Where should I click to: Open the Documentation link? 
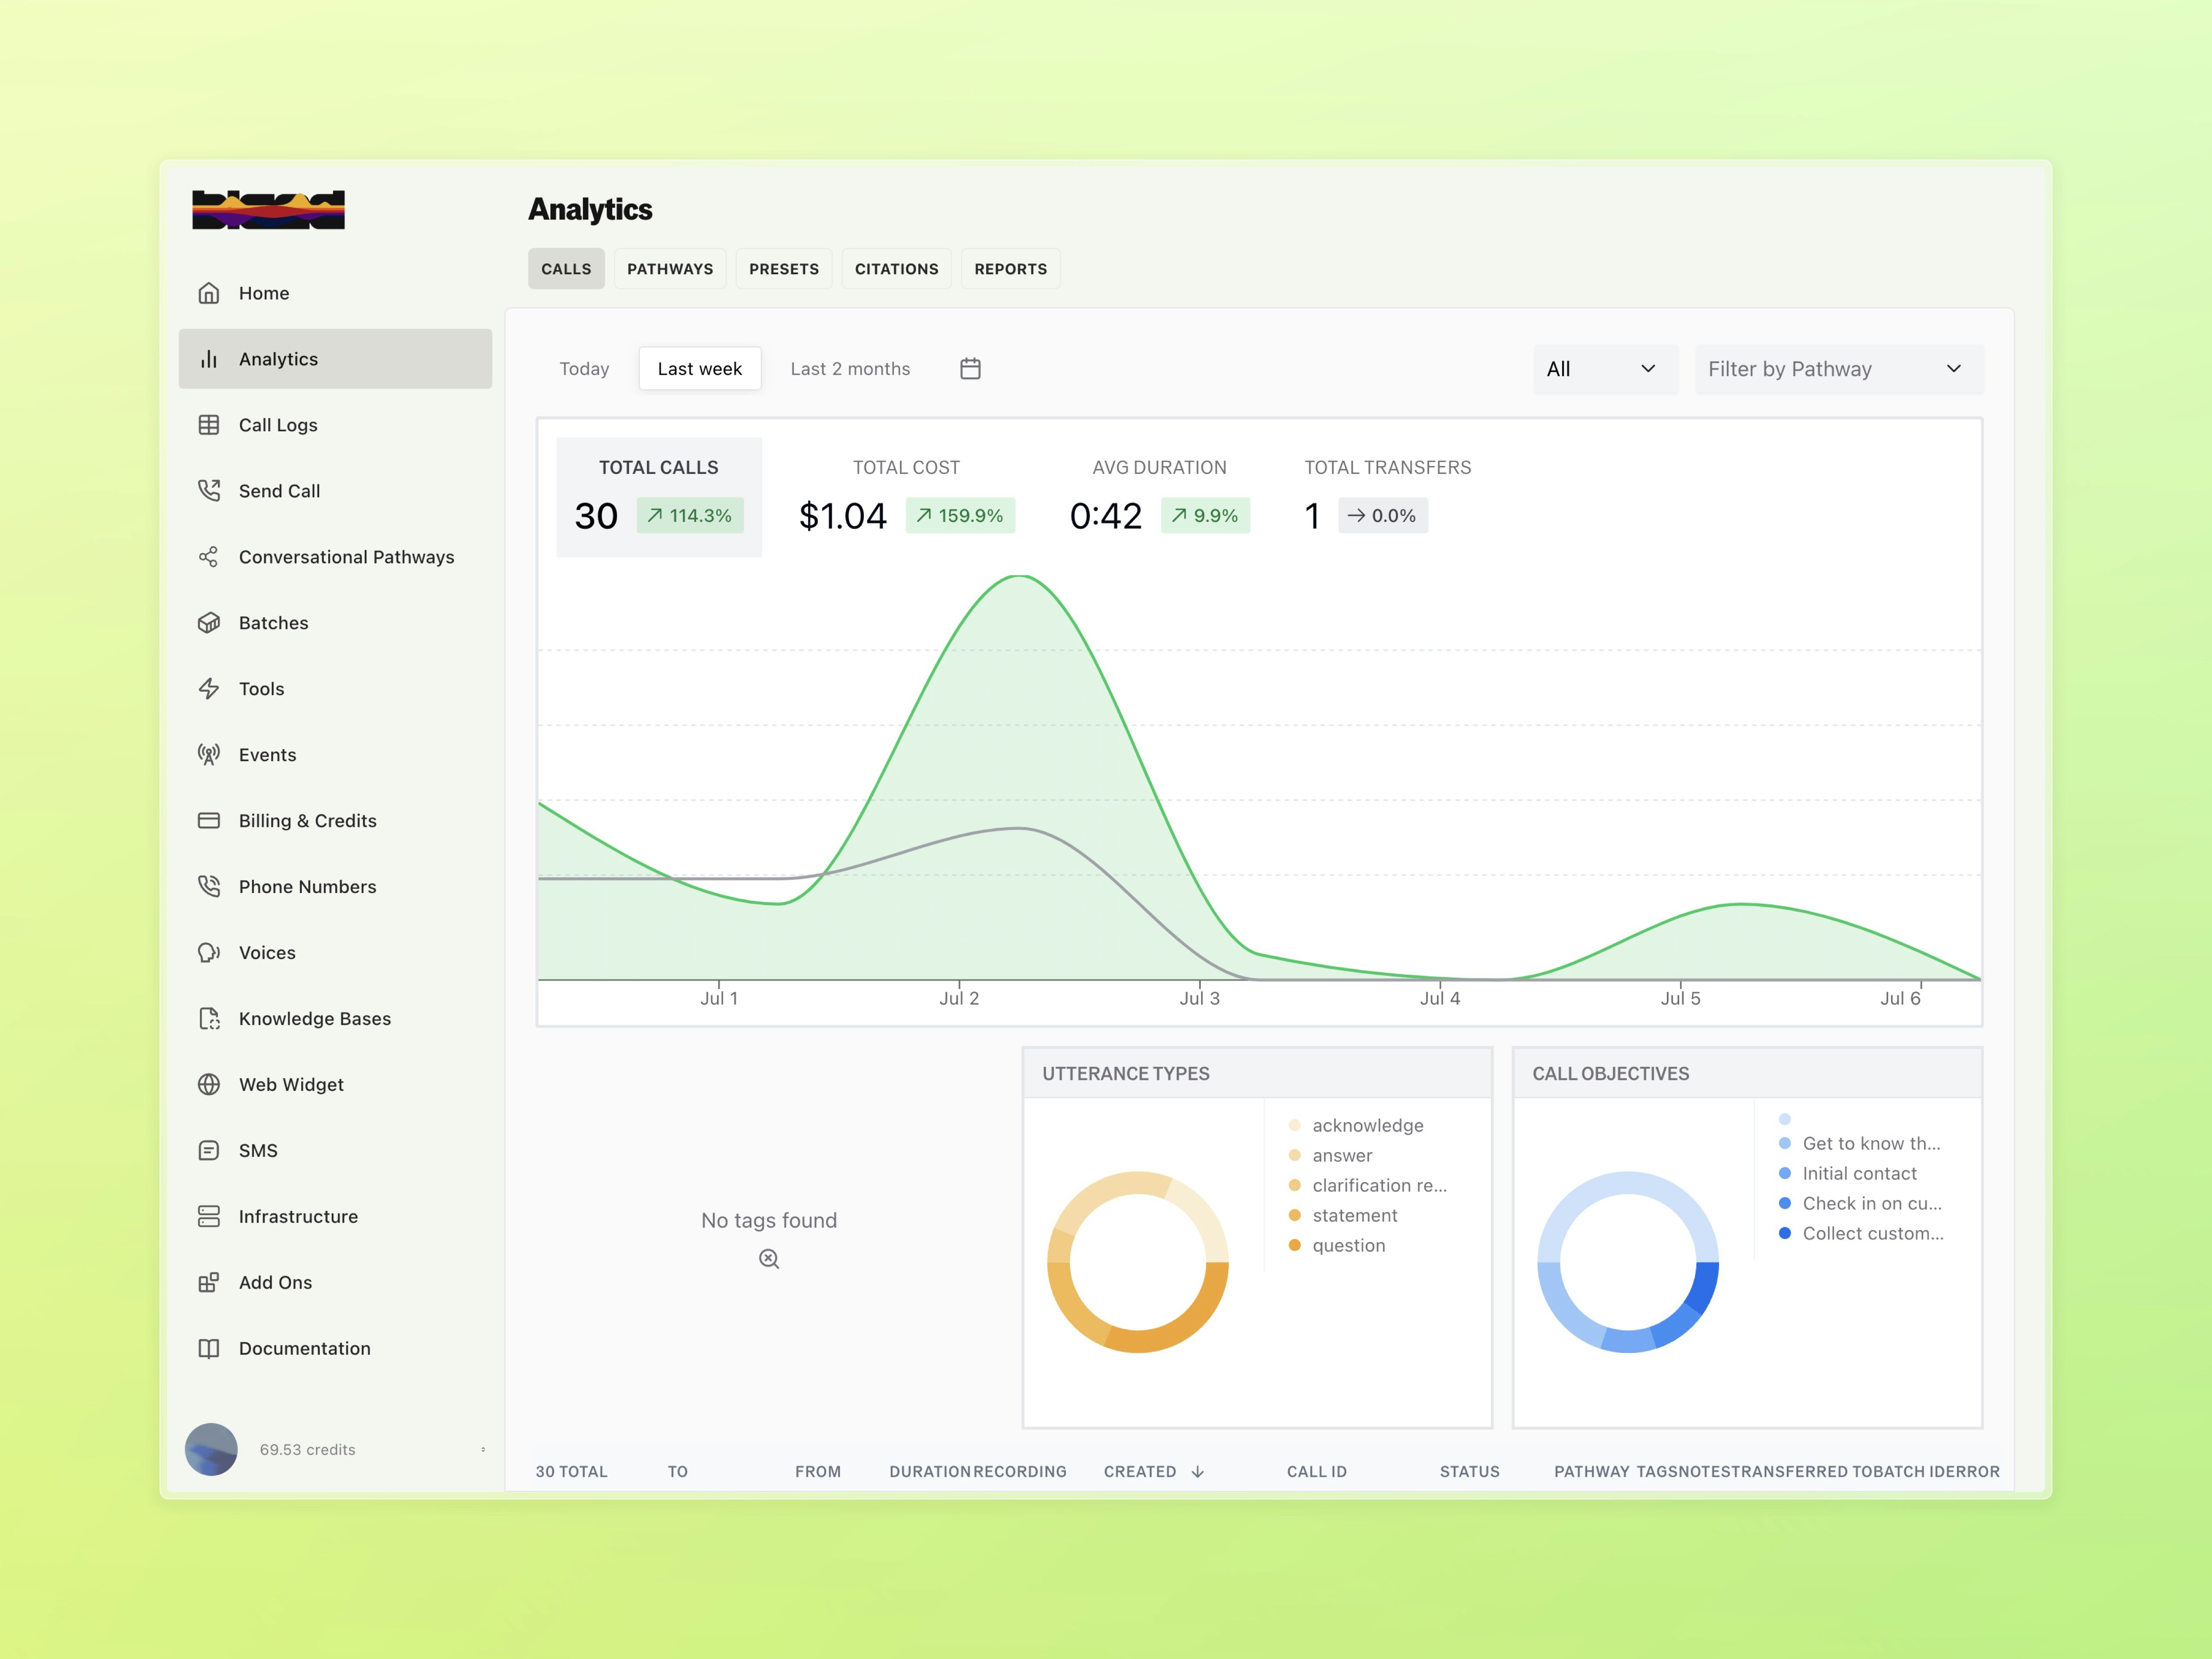[x=303, y=1348]
